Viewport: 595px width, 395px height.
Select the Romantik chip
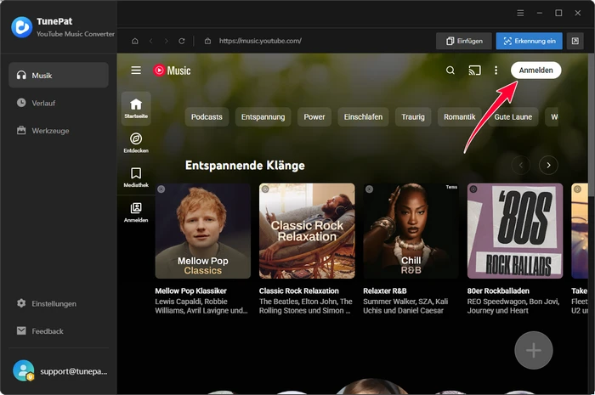click(460, 116)
